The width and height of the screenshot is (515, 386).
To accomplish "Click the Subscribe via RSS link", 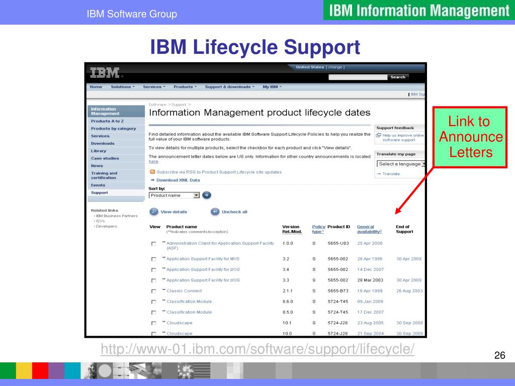I will coord(219,172).
